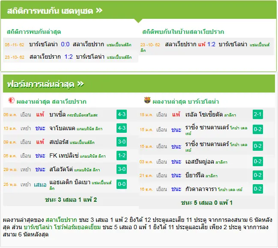The width and height of the screenshot is (278, 248).
Task: Click 'ผลงานล่าสุด สลาเวียปราก' heading
Action: [x=51, y=102]
